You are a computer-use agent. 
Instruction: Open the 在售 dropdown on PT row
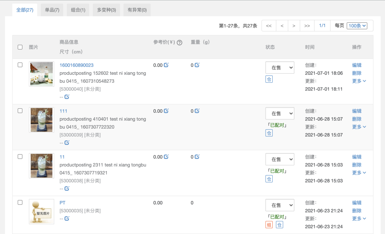coord(280,205)
